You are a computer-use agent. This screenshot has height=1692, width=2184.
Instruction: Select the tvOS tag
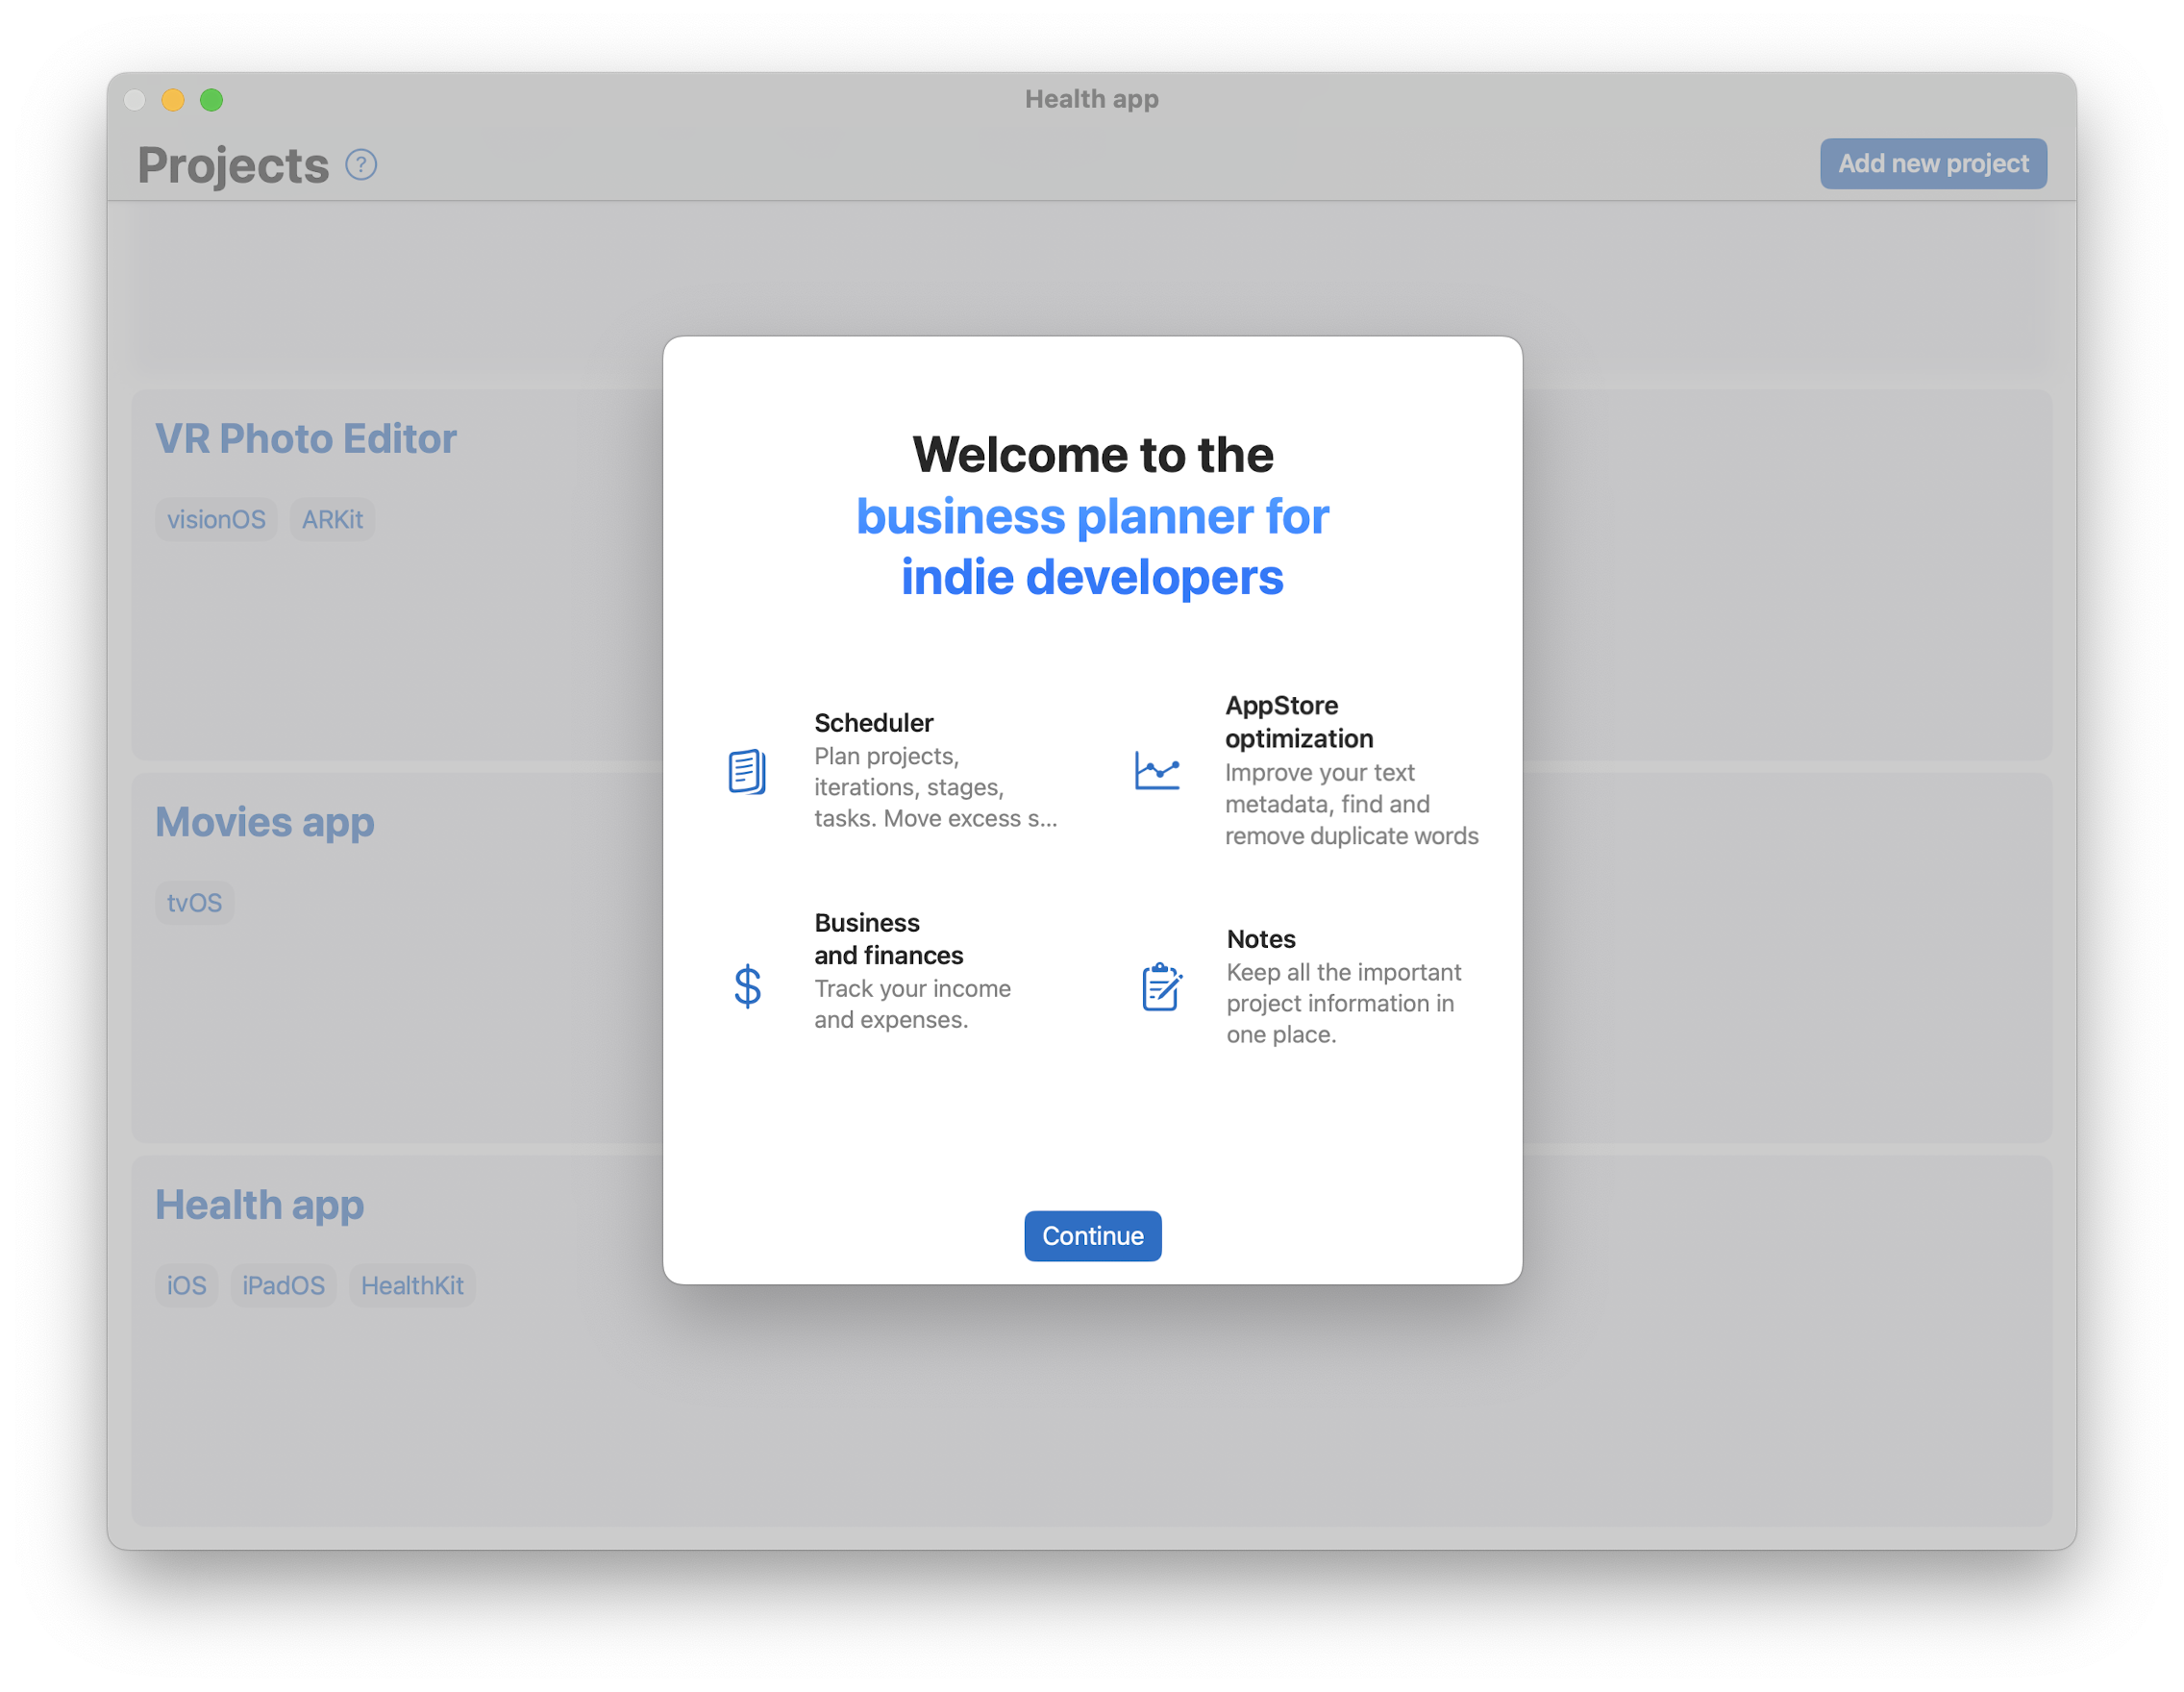194,903
